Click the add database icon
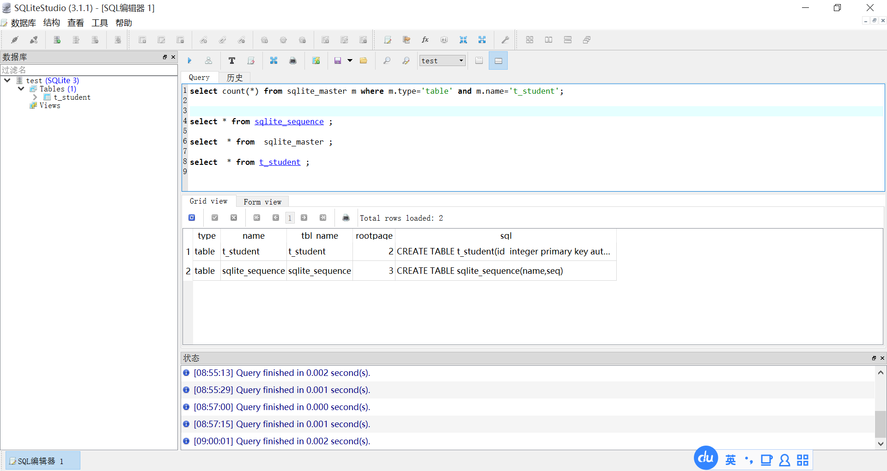Image resolution: width=887 pixels, height=471 pixels. tap(57, 40)
